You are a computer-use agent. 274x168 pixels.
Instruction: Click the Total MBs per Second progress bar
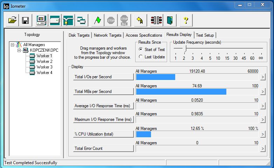coord(197,92)
